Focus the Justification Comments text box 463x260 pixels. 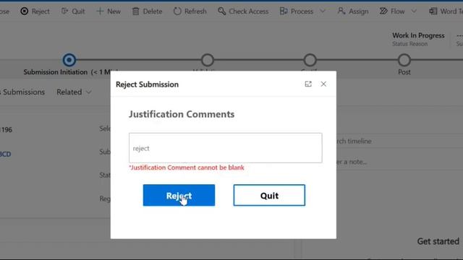tap(226, 147)
